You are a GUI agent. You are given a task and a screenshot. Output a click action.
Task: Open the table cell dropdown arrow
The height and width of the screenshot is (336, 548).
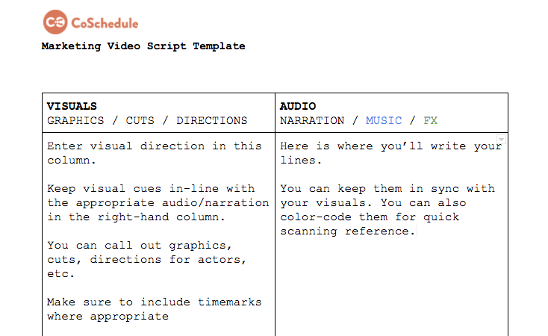click(x=502, y=140)
